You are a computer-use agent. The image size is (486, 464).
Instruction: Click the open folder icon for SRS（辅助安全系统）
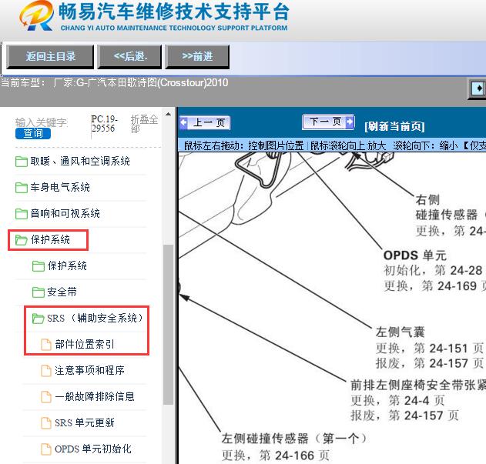click(38, 319)
